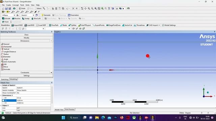This screenshot has width=216, height=121.
Task: Switch to the Print Preview tab
Action: pos(70,109)
